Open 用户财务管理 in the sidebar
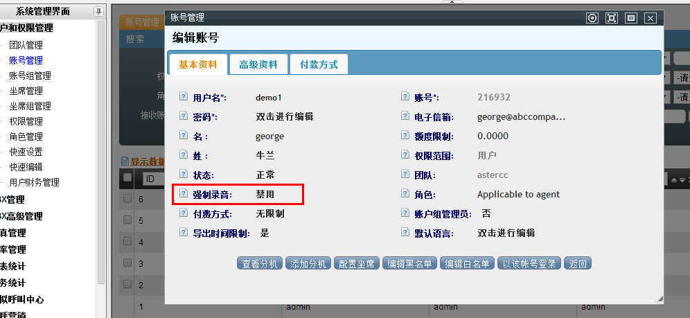This screenshot has width=690, height=318. point(34,183)
